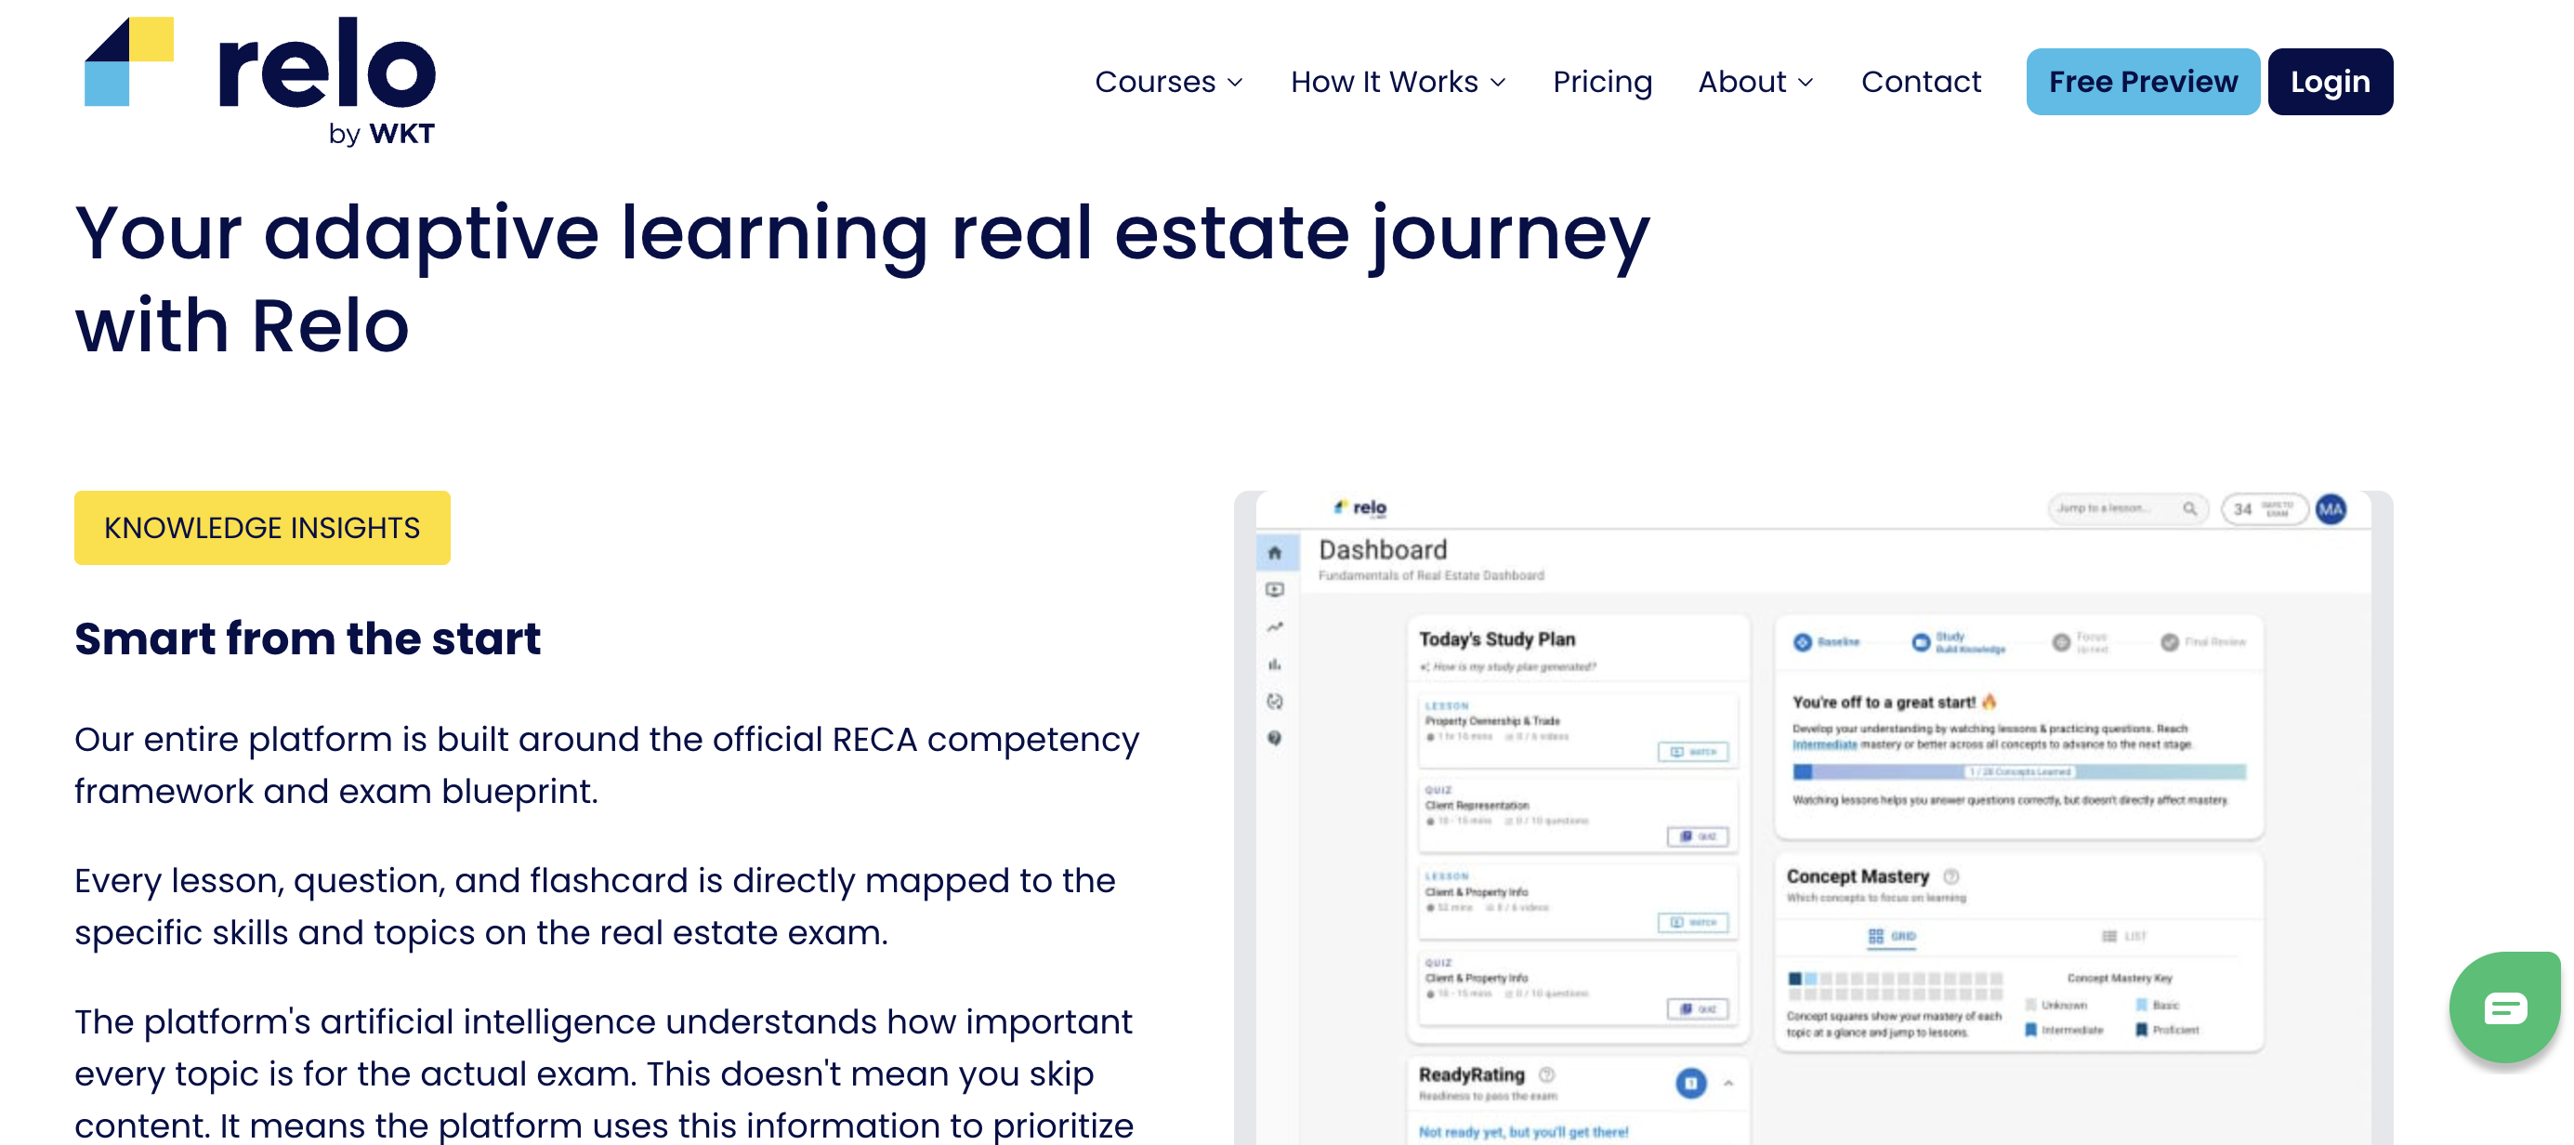Click the Login button
The height and width of the screenshot is (1145, 2574).
point(2330,82)
